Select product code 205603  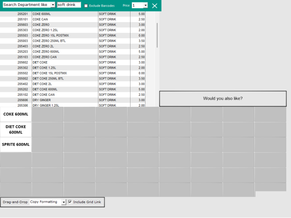pyautogui.click(x=23, y=25)
